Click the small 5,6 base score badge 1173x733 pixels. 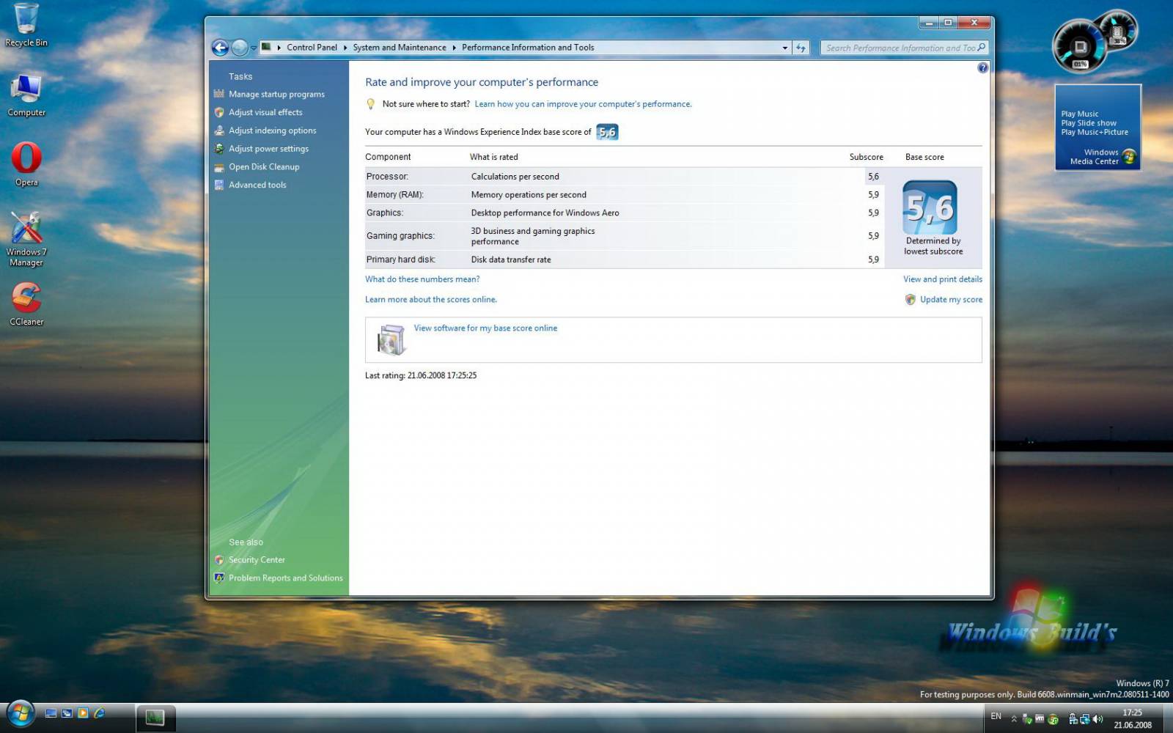pos(608,132)
